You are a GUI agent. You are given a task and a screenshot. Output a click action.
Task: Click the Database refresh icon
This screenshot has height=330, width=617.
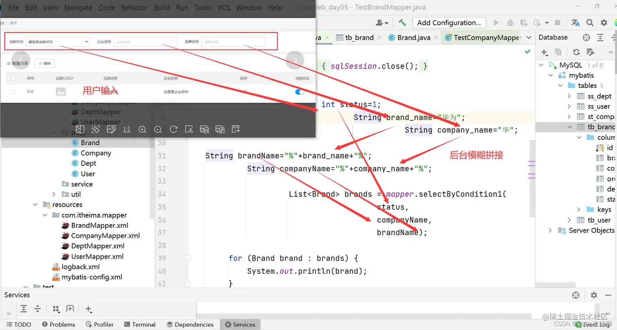click(576, 52)
